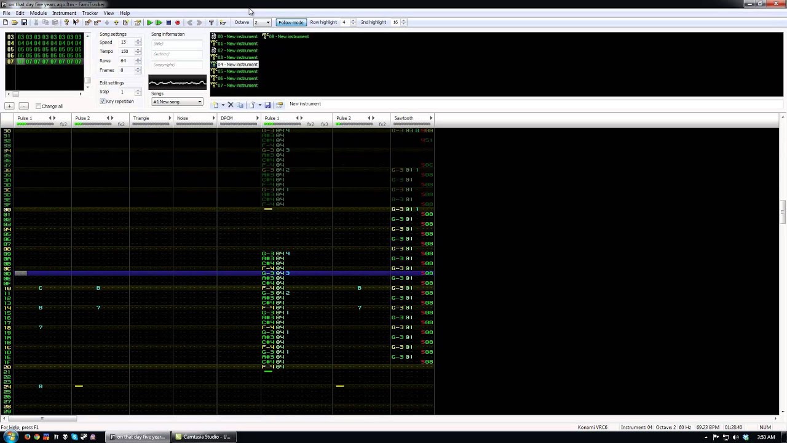Click the Clone instrument icon
This screenshot has width=787, height=443.
pyautogui.click(x=240, y=105)
